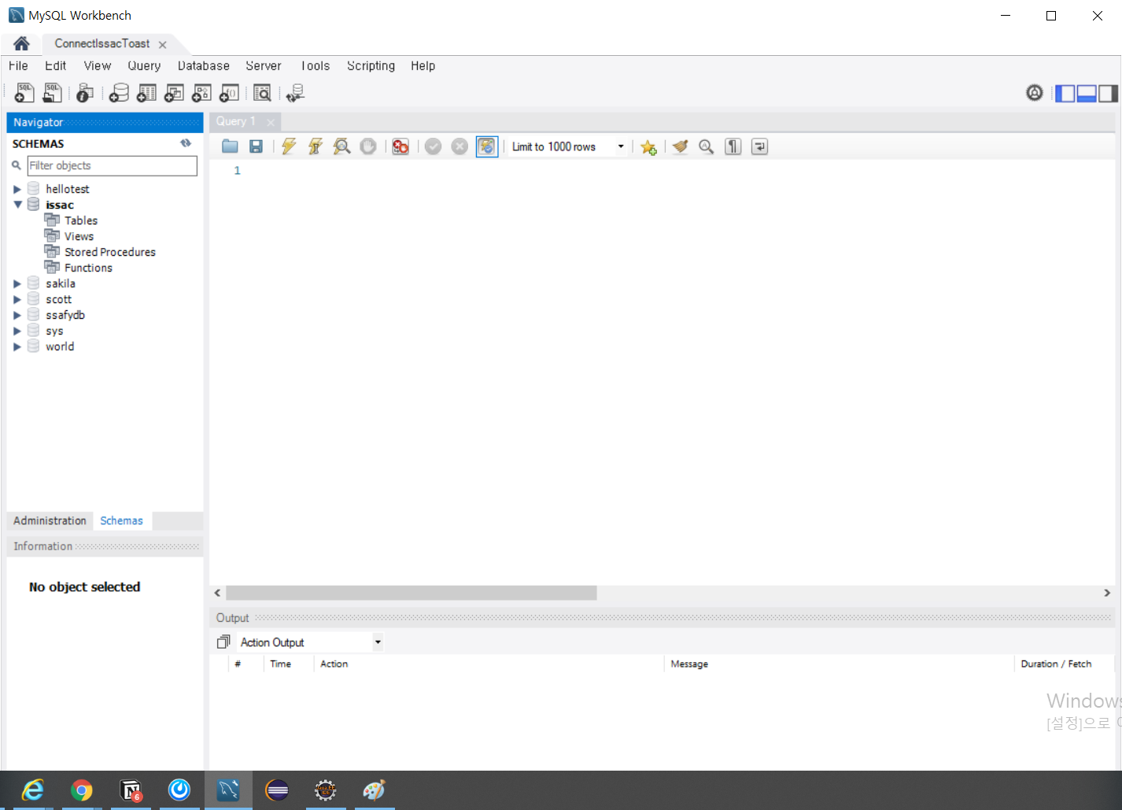
Task: Commit the transaction checkmark icon
Action: [434, 146]
